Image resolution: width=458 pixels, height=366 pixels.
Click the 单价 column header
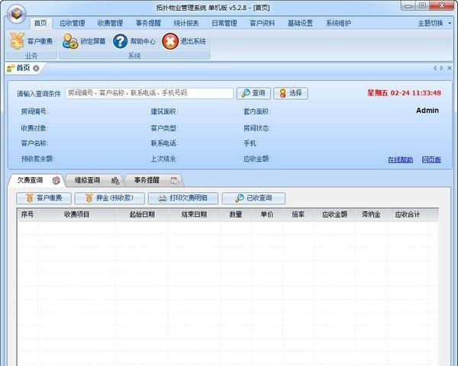click(x=266, y=214)
